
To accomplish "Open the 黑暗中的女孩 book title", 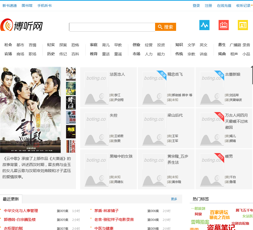I will point(121,156).
